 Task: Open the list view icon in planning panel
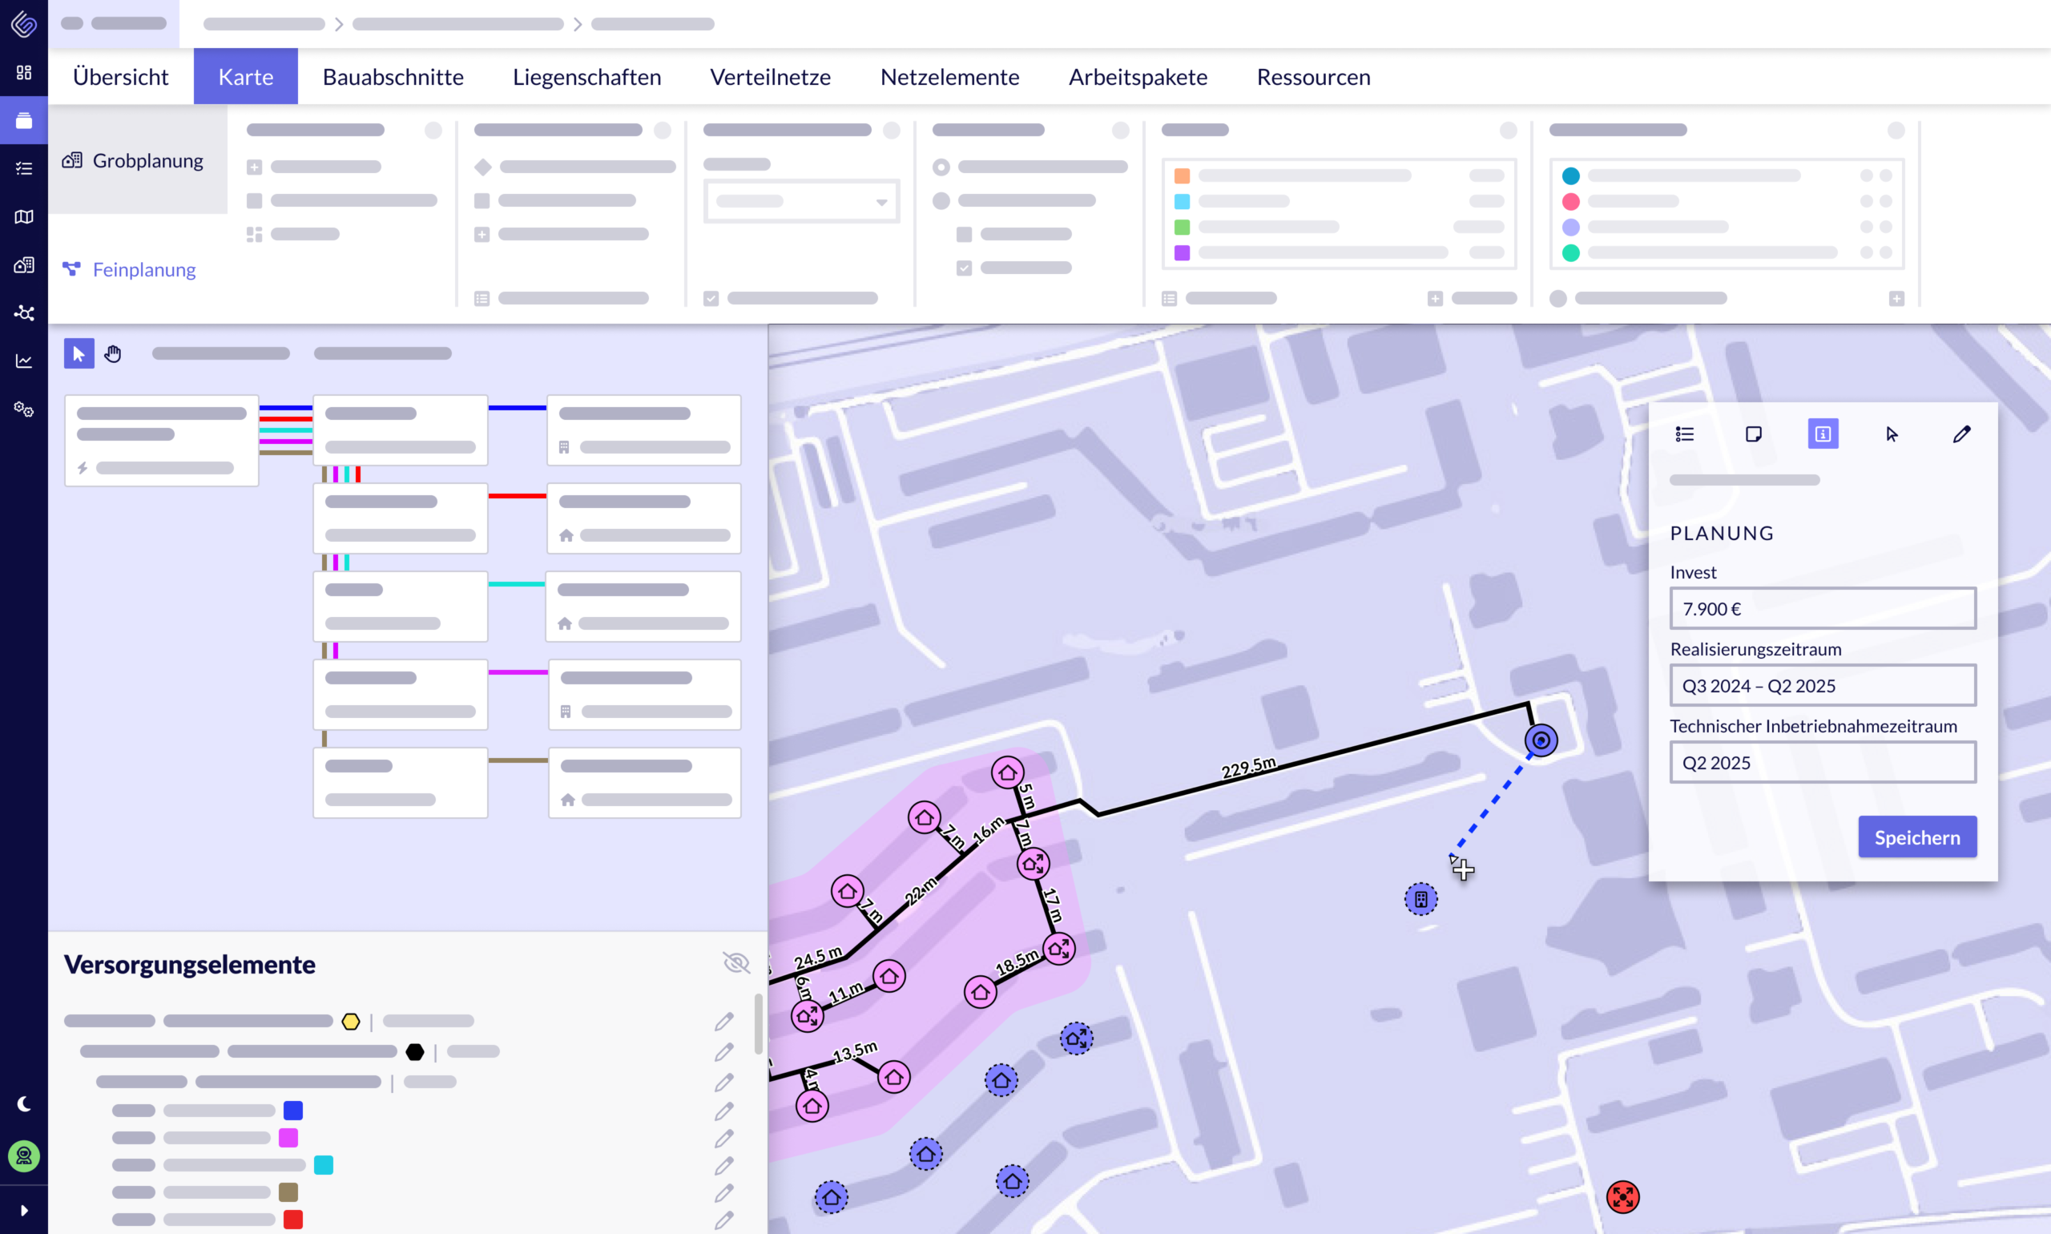pos(1684,434)
